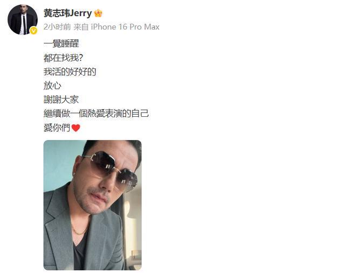This screenshot has height=273, width=345.
Task: Click the red heart emoji after 愛你們
Action: pos(75,128)
